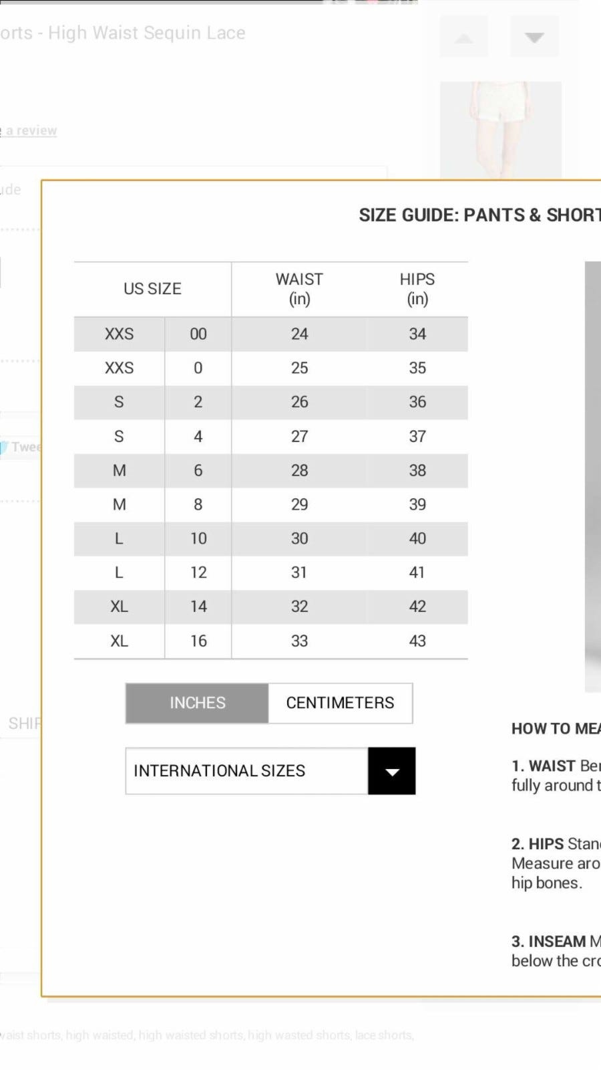
Task: Click the HIPS (in) column header
Action: (417, 289)
